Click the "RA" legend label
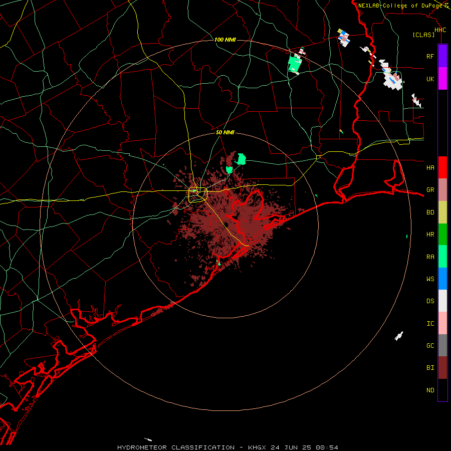This screenshot has width=451, height=451. coord(430,257)
